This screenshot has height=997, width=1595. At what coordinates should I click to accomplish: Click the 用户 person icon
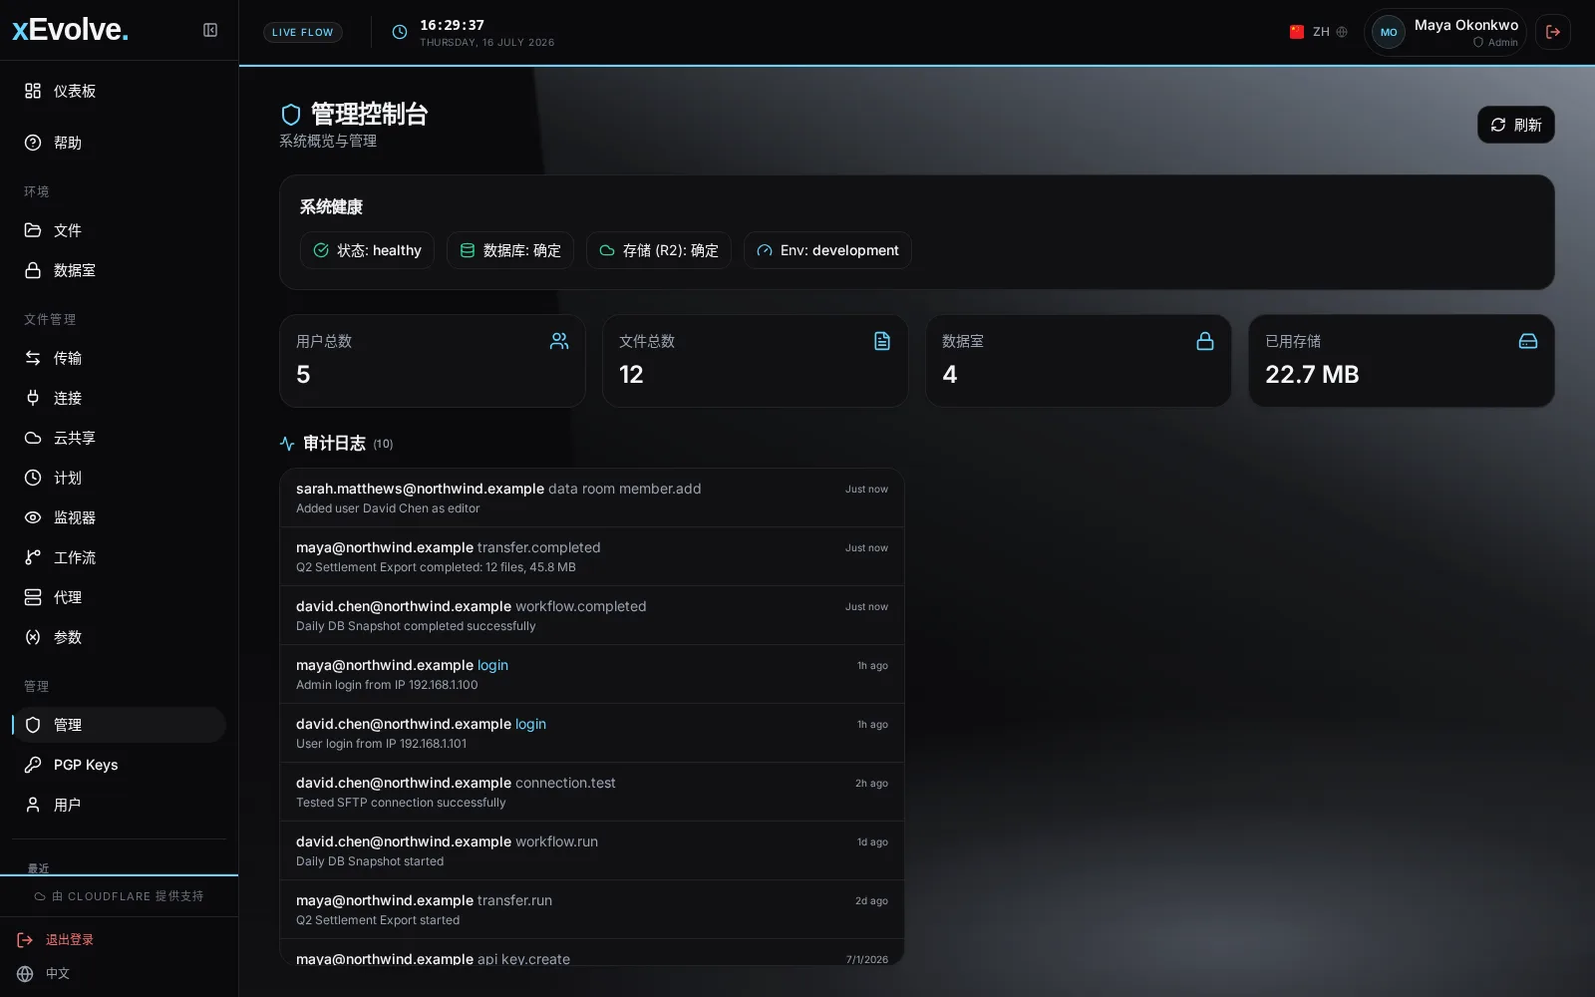point(33,805)
